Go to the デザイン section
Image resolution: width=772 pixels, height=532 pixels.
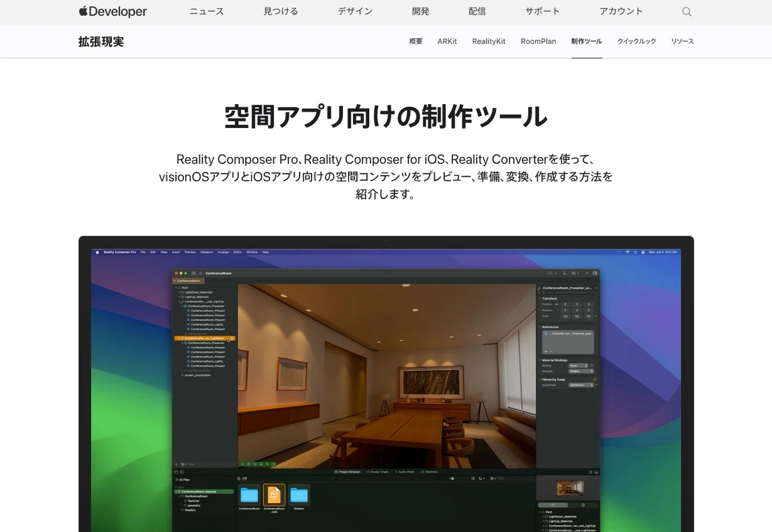[355, 12]
